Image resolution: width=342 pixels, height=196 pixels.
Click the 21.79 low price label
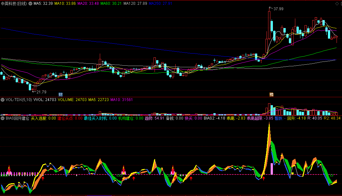click(42, 92)
